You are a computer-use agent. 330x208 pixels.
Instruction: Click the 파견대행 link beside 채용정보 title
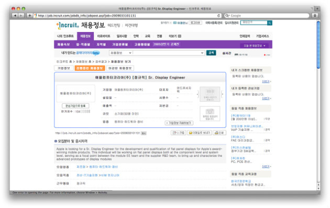131,26
